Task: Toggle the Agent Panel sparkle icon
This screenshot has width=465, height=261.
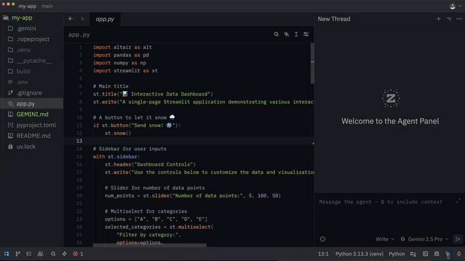Action: pyautogui.click(x=448, y=254)
